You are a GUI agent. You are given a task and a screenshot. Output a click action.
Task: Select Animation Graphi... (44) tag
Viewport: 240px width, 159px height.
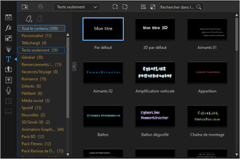point(43,129)
